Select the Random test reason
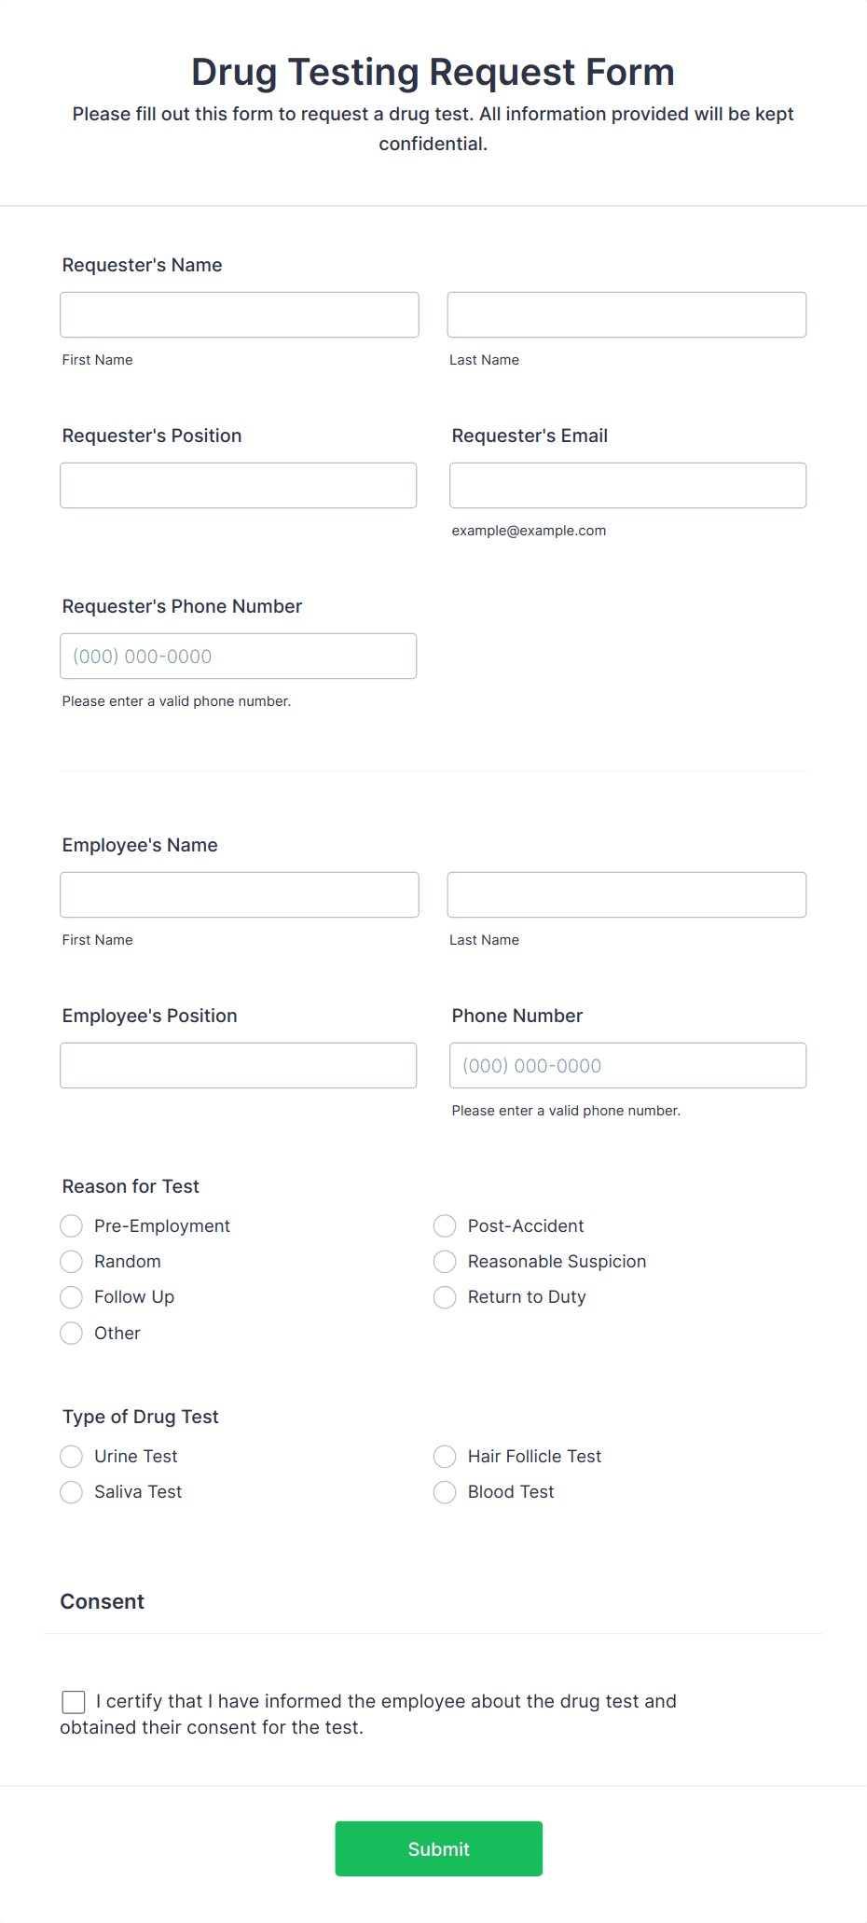Viewport: 867px width, 1923px height. tap(71, 1261)
